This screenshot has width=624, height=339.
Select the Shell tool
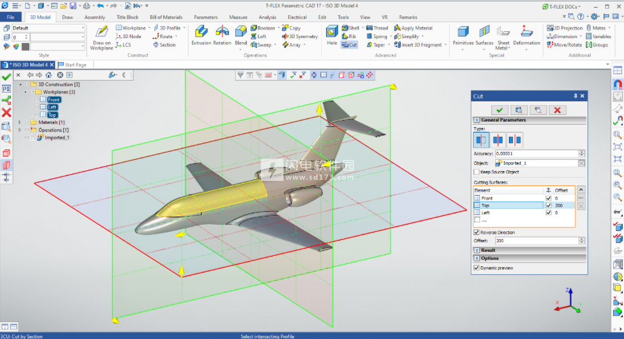tap(350, 28)
